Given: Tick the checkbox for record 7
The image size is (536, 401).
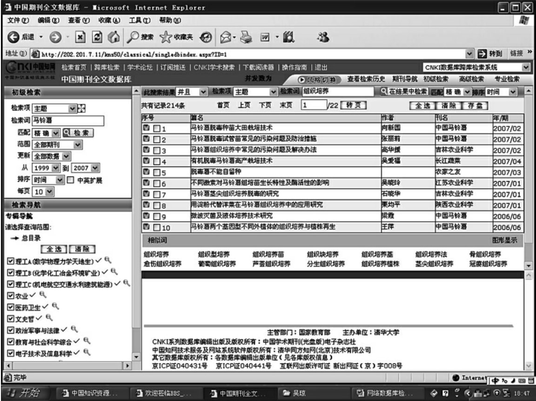Looking at the screenshot, I should click(x=156, y=195).
